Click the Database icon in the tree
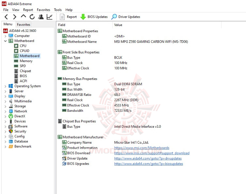The image size is (246, 194). click(11, 141)
